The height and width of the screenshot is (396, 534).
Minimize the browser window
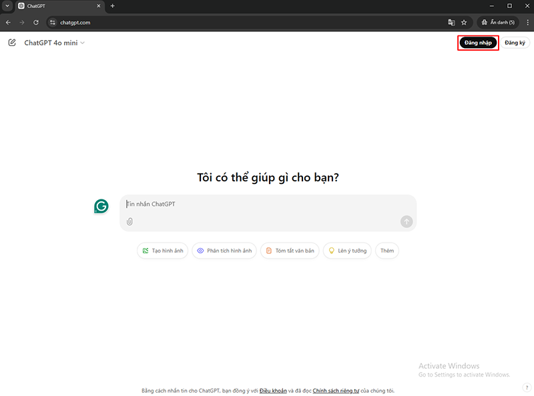[x=491, y=6]
